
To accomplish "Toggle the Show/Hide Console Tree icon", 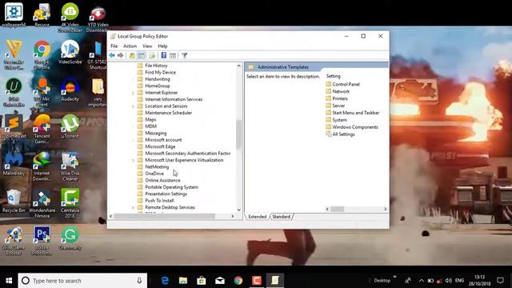I will 141,55.
